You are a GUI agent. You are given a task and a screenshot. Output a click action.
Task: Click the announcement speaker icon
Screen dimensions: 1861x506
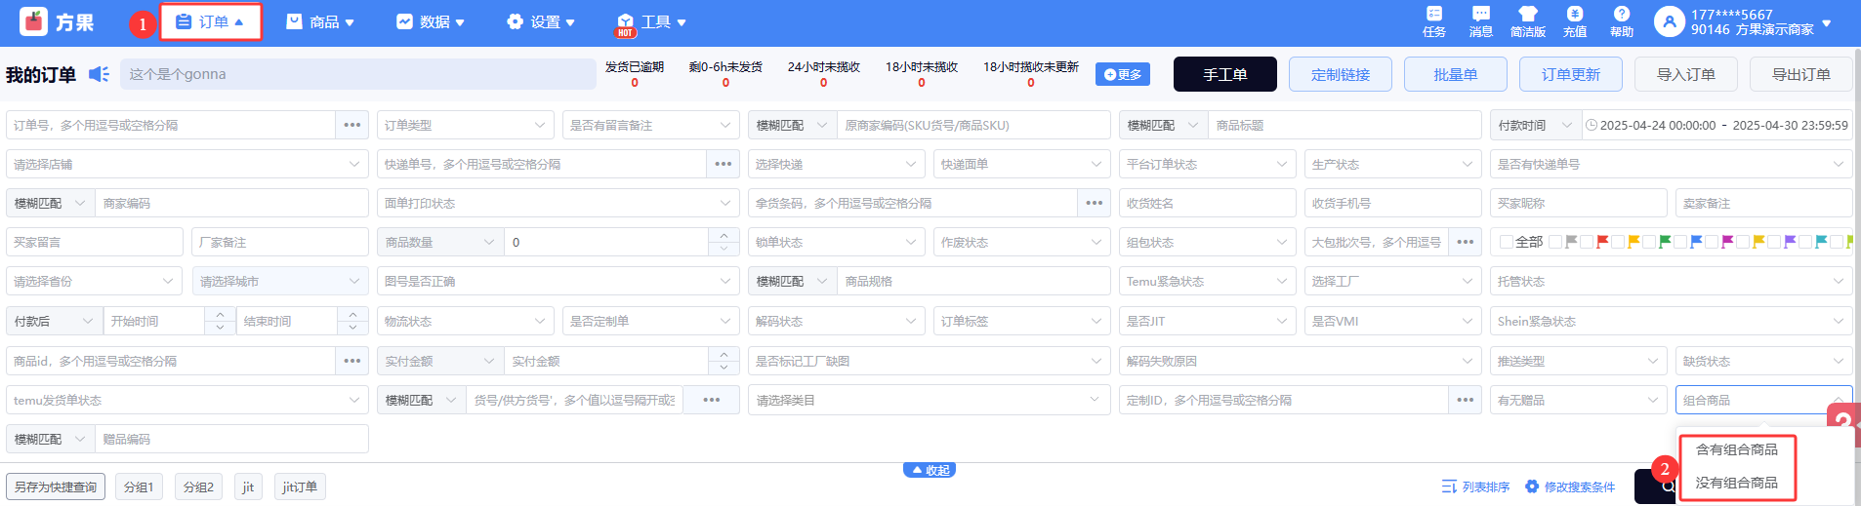(99, 74)
